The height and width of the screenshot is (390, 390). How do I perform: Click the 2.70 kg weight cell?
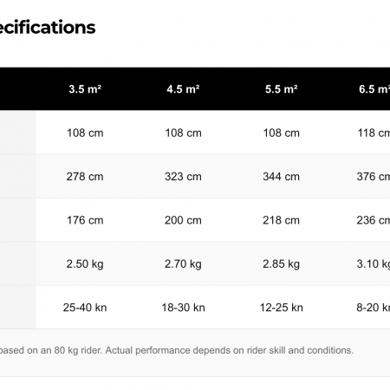tap(183, 263)
